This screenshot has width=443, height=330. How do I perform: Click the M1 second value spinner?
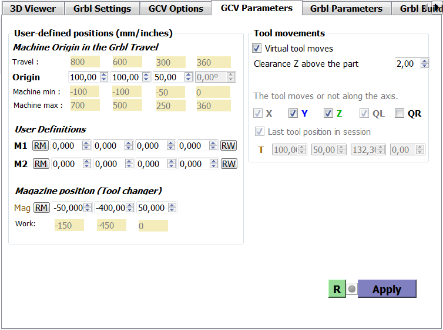click(x=129, y=146)
